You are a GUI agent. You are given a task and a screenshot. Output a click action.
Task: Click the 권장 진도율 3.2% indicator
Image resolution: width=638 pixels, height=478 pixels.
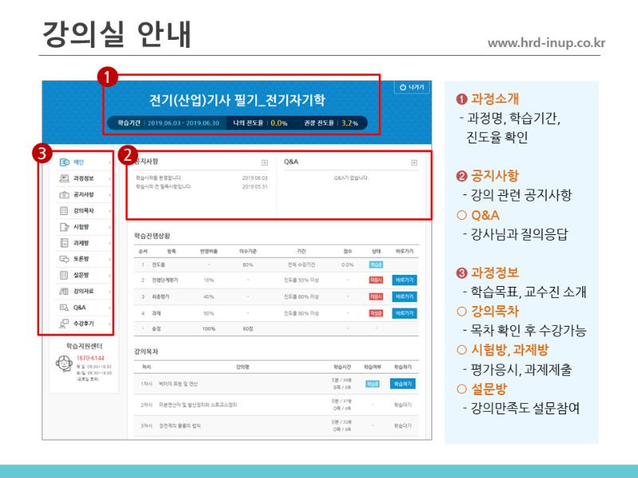(331, 123)
